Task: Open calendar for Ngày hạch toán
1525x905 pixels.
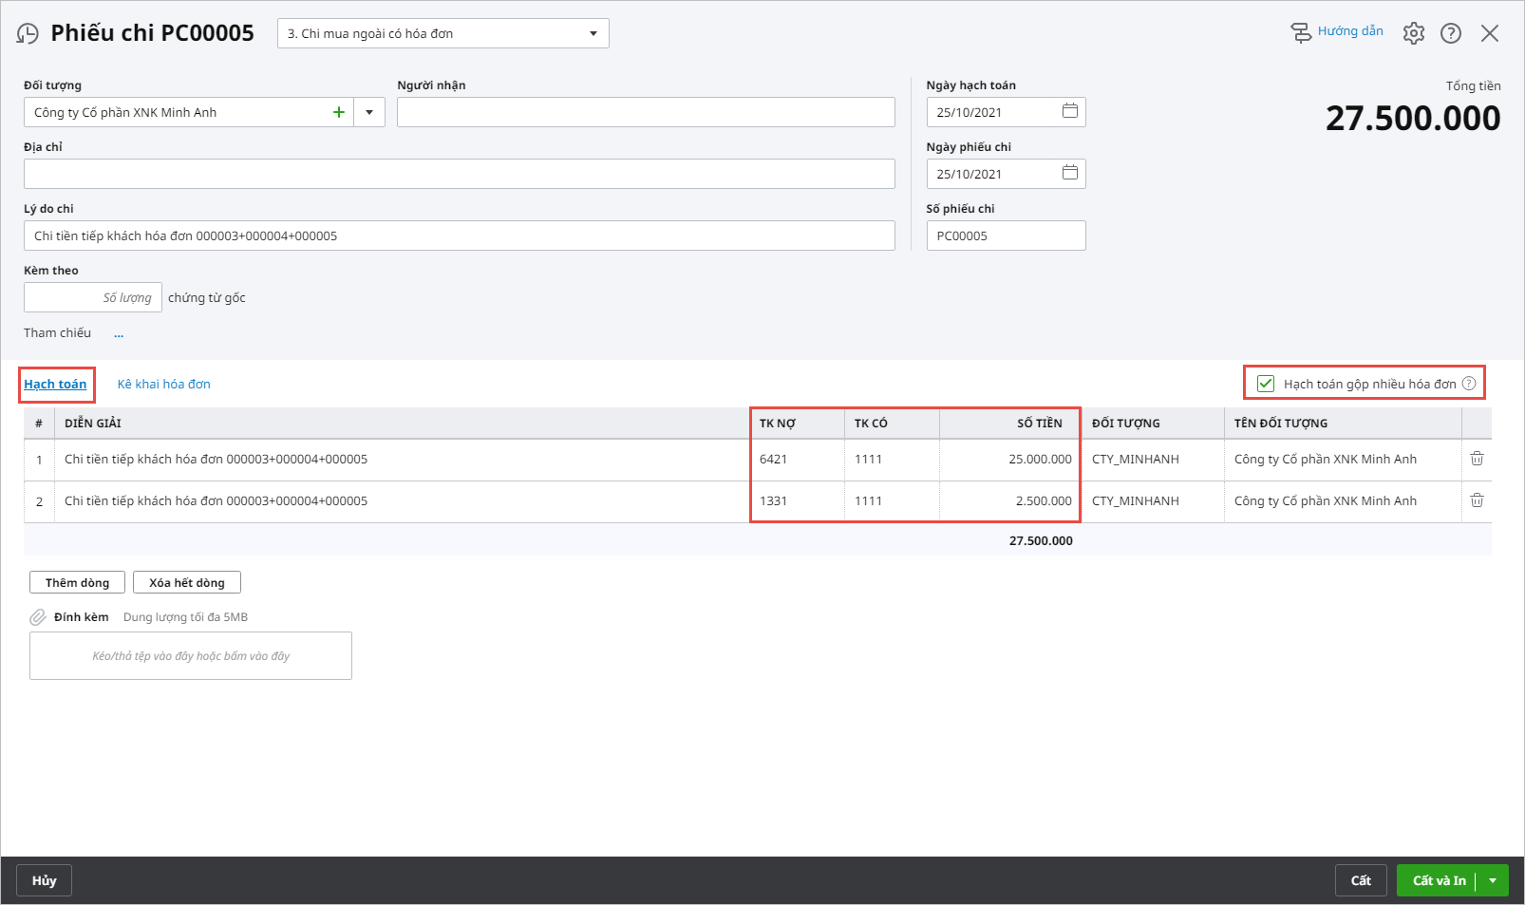Action: coord(1069,111)
